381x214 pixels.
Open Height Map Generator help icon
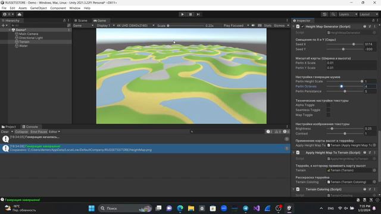(x=365, y=26)
